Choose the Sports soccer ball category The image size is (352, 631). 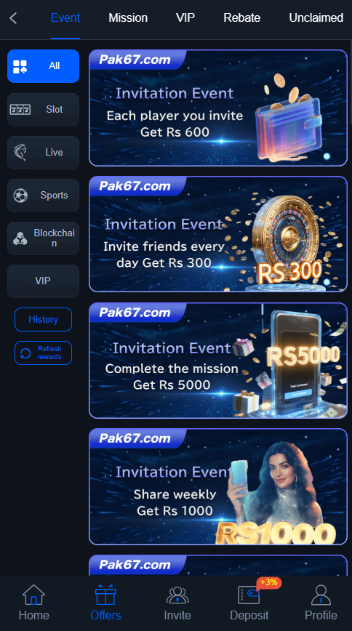(x=43, y=196)
